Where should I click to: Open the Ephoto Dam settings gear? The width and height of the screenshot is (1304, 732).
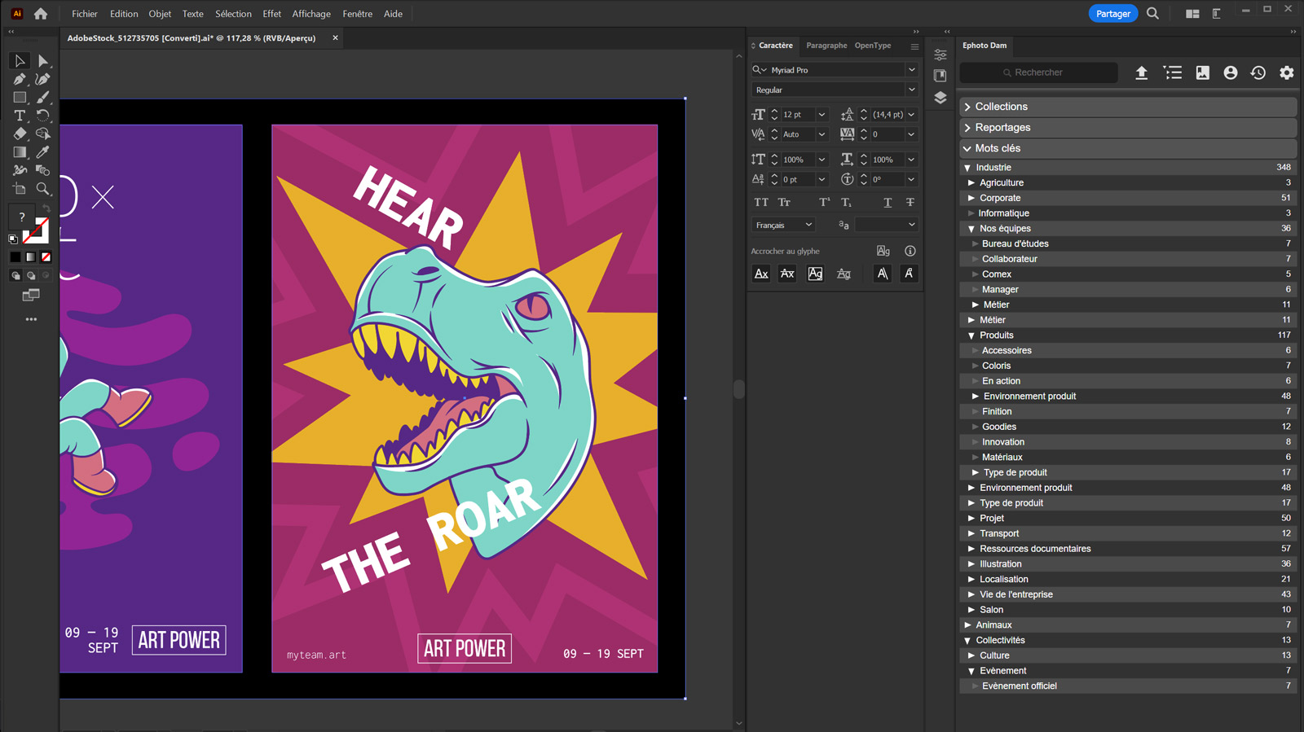1286,72
